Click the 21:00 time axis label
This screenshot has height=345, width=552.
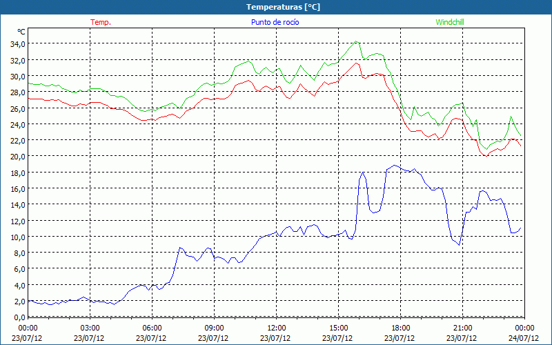click(x=462, y=328)
